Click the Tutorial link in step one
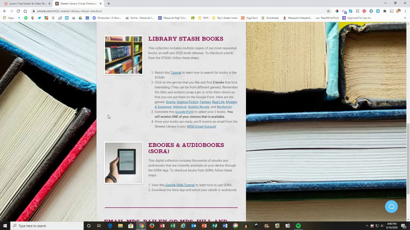410x230 pixels. pos(176,73)
